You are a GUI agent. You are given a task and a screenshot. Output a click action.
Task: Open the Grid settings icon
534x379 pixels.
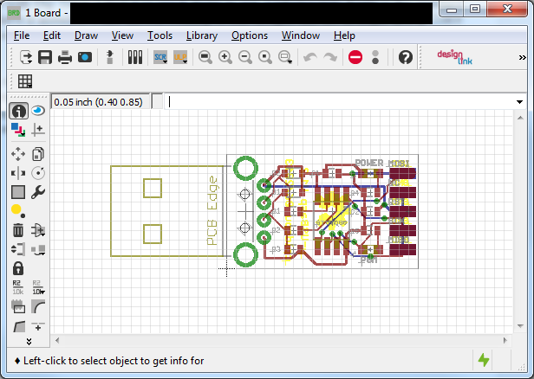(x=25, y=81)
